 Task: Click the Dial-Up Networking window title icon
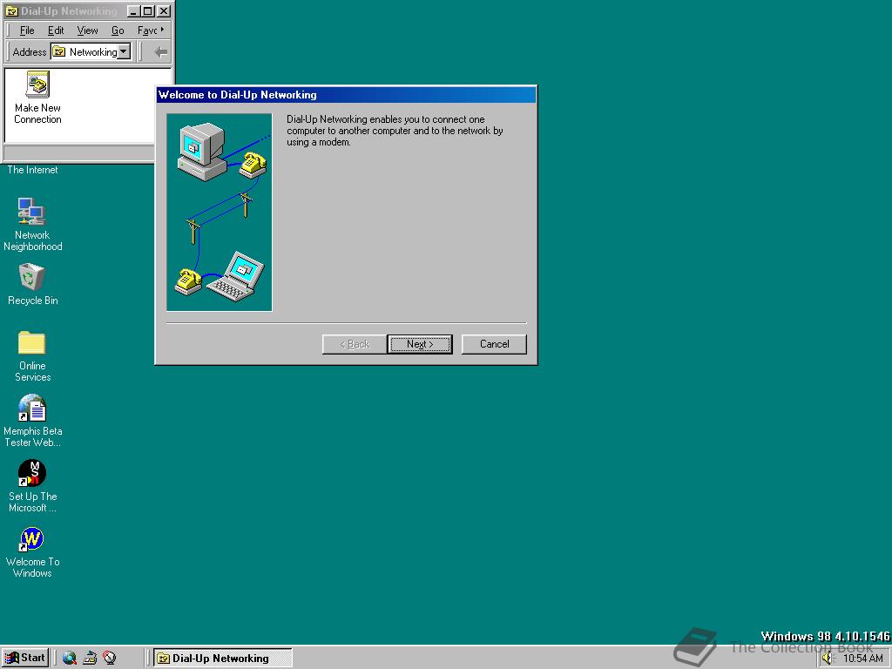11,10
